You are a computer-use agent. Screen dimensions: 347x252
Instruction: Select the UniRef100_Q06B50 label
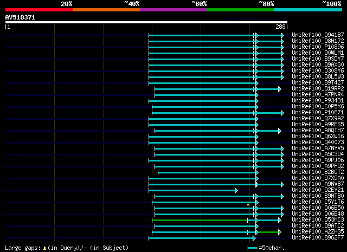coord(318,208)
